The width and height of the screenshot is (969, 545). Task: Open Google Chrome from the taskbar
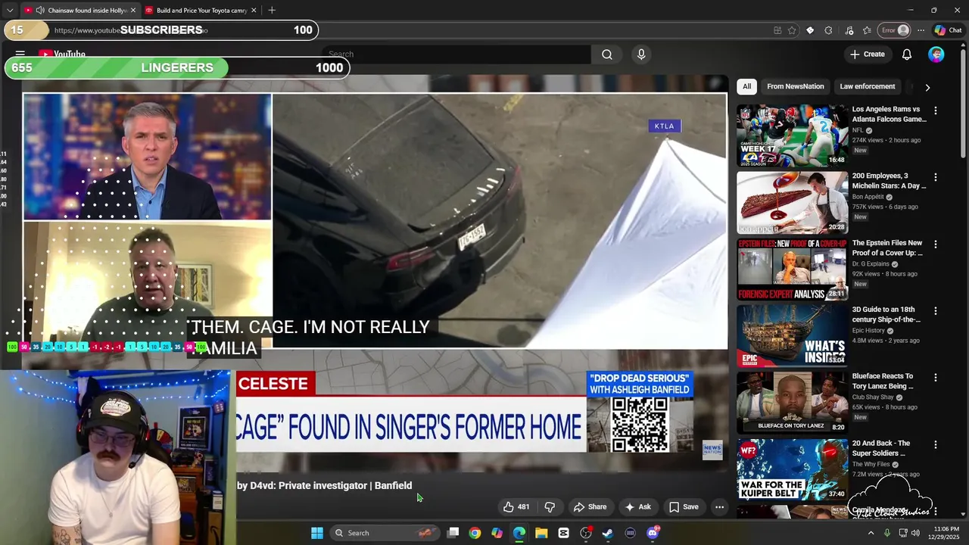[475, 533]
